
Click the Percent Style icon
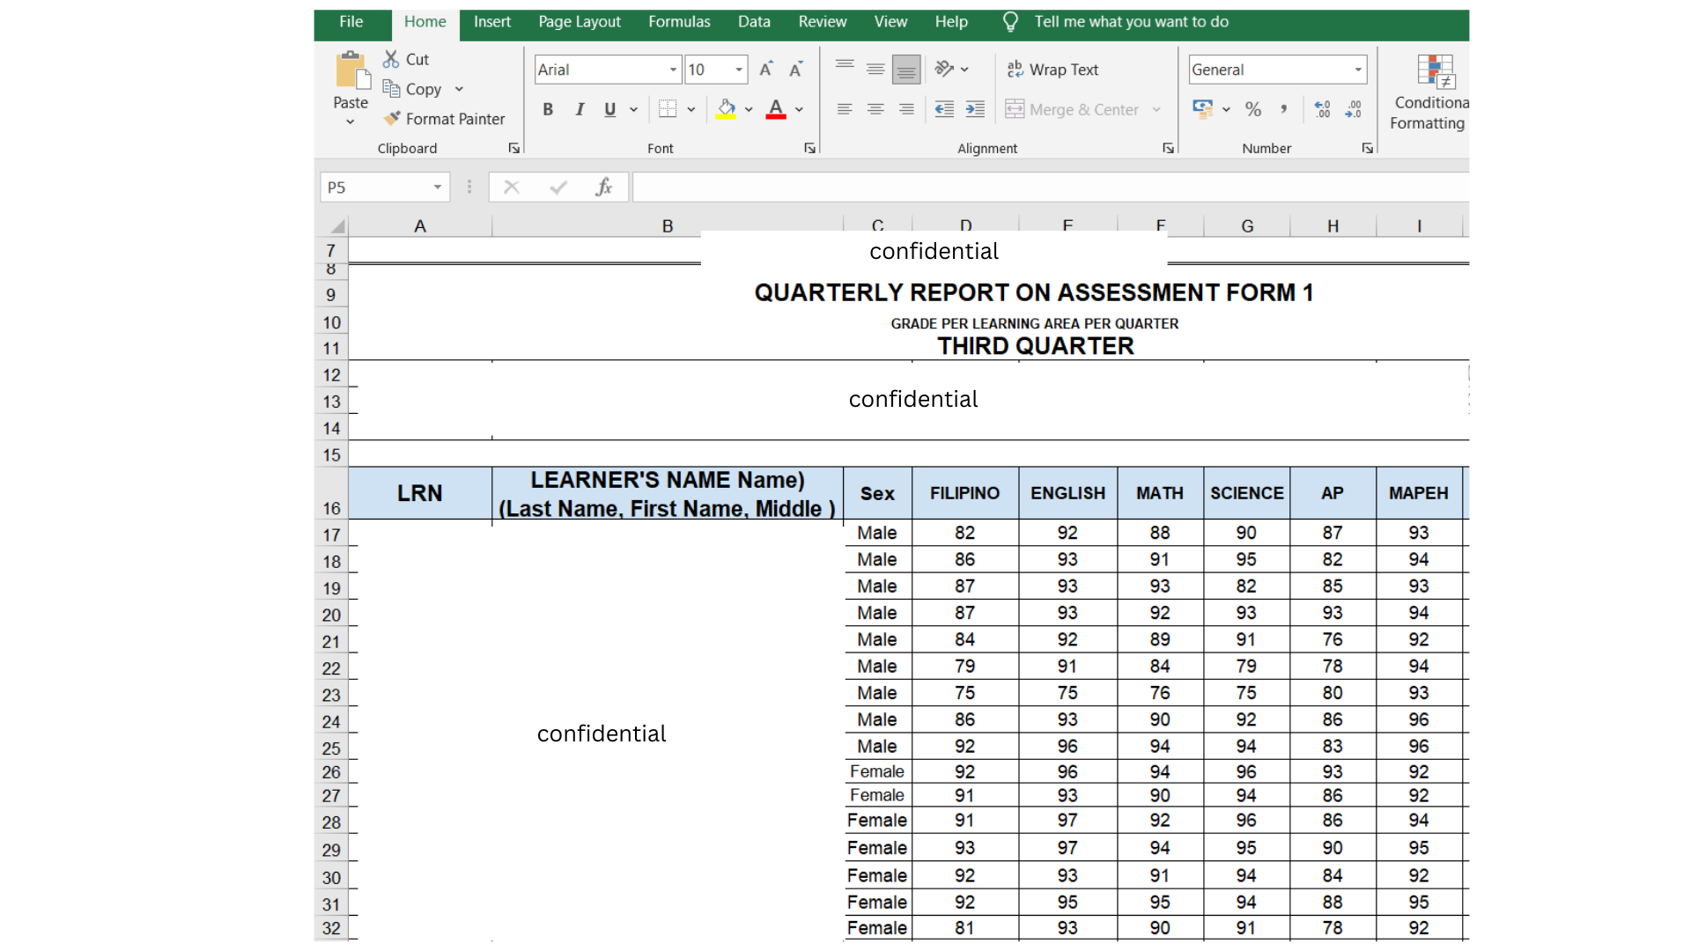point(1253,109)
